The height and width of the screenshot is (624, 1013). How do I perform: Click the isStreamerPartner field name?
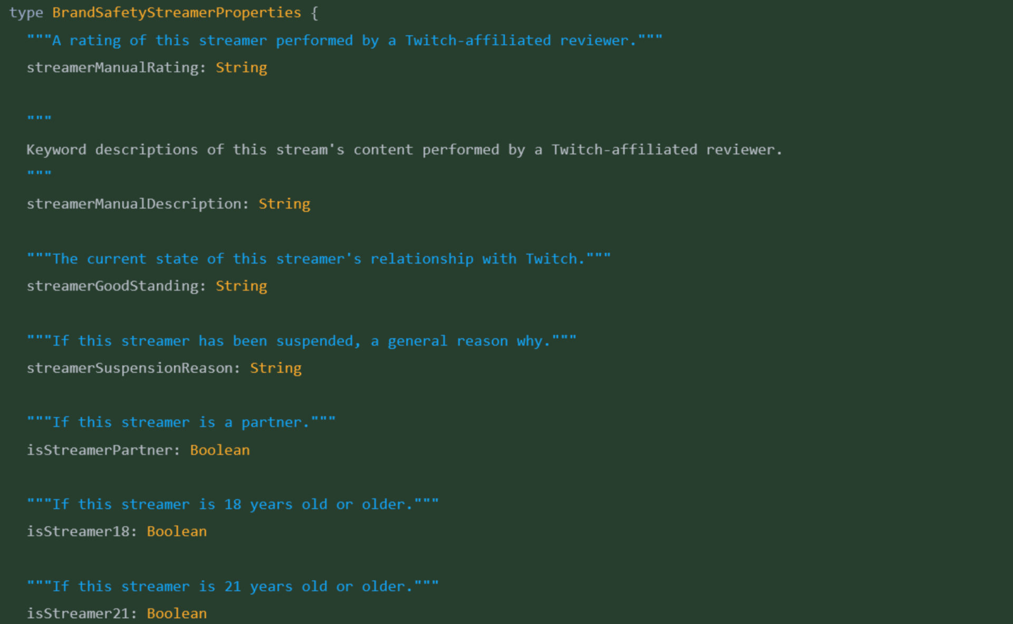pyautogui.click(x=100, y=450)
